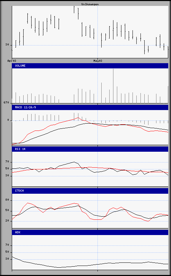Select the VOLUME panel header
Image resolution: width=171 pixels, height=276 pixels.
90,66
